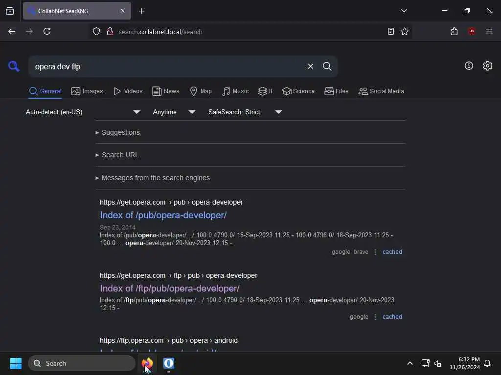Viewport: 501px width, 375px height.
Task: Select the General search category tab
Action: [x=45, y=91]
